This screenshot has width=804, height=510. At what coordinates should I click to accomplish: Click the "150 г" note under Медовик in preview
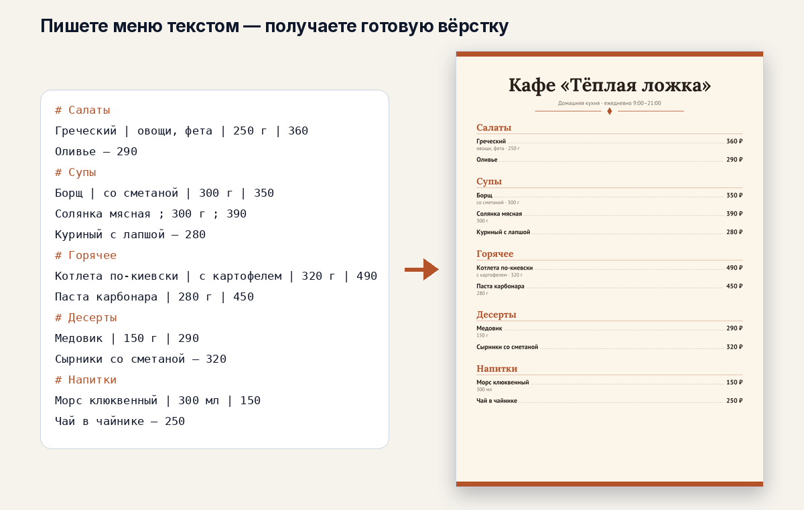click(x=482, y=335)
